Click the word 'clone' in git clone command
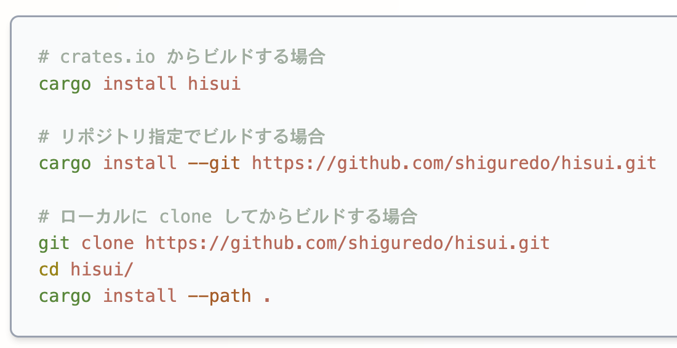This screenshot has width=677, height=348. coord(108,243)
